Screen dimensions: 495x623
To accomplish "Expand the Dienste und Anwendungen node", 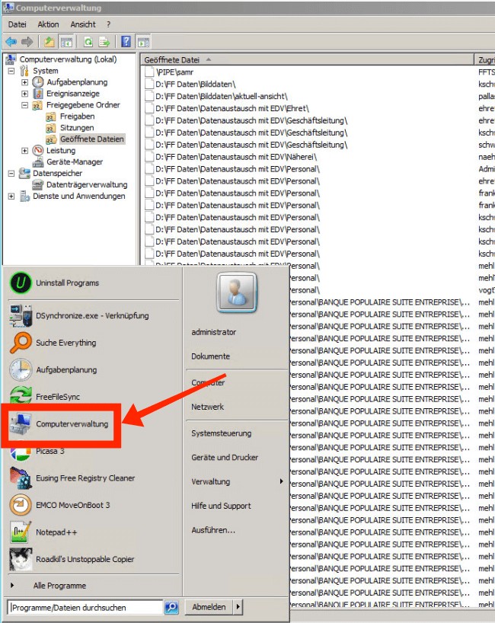I will pos(11,196).
